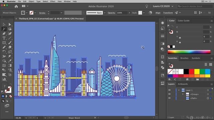Pick the red swatch in Swatches
This screenshot has height=120, width=214.
click(192, 71)
